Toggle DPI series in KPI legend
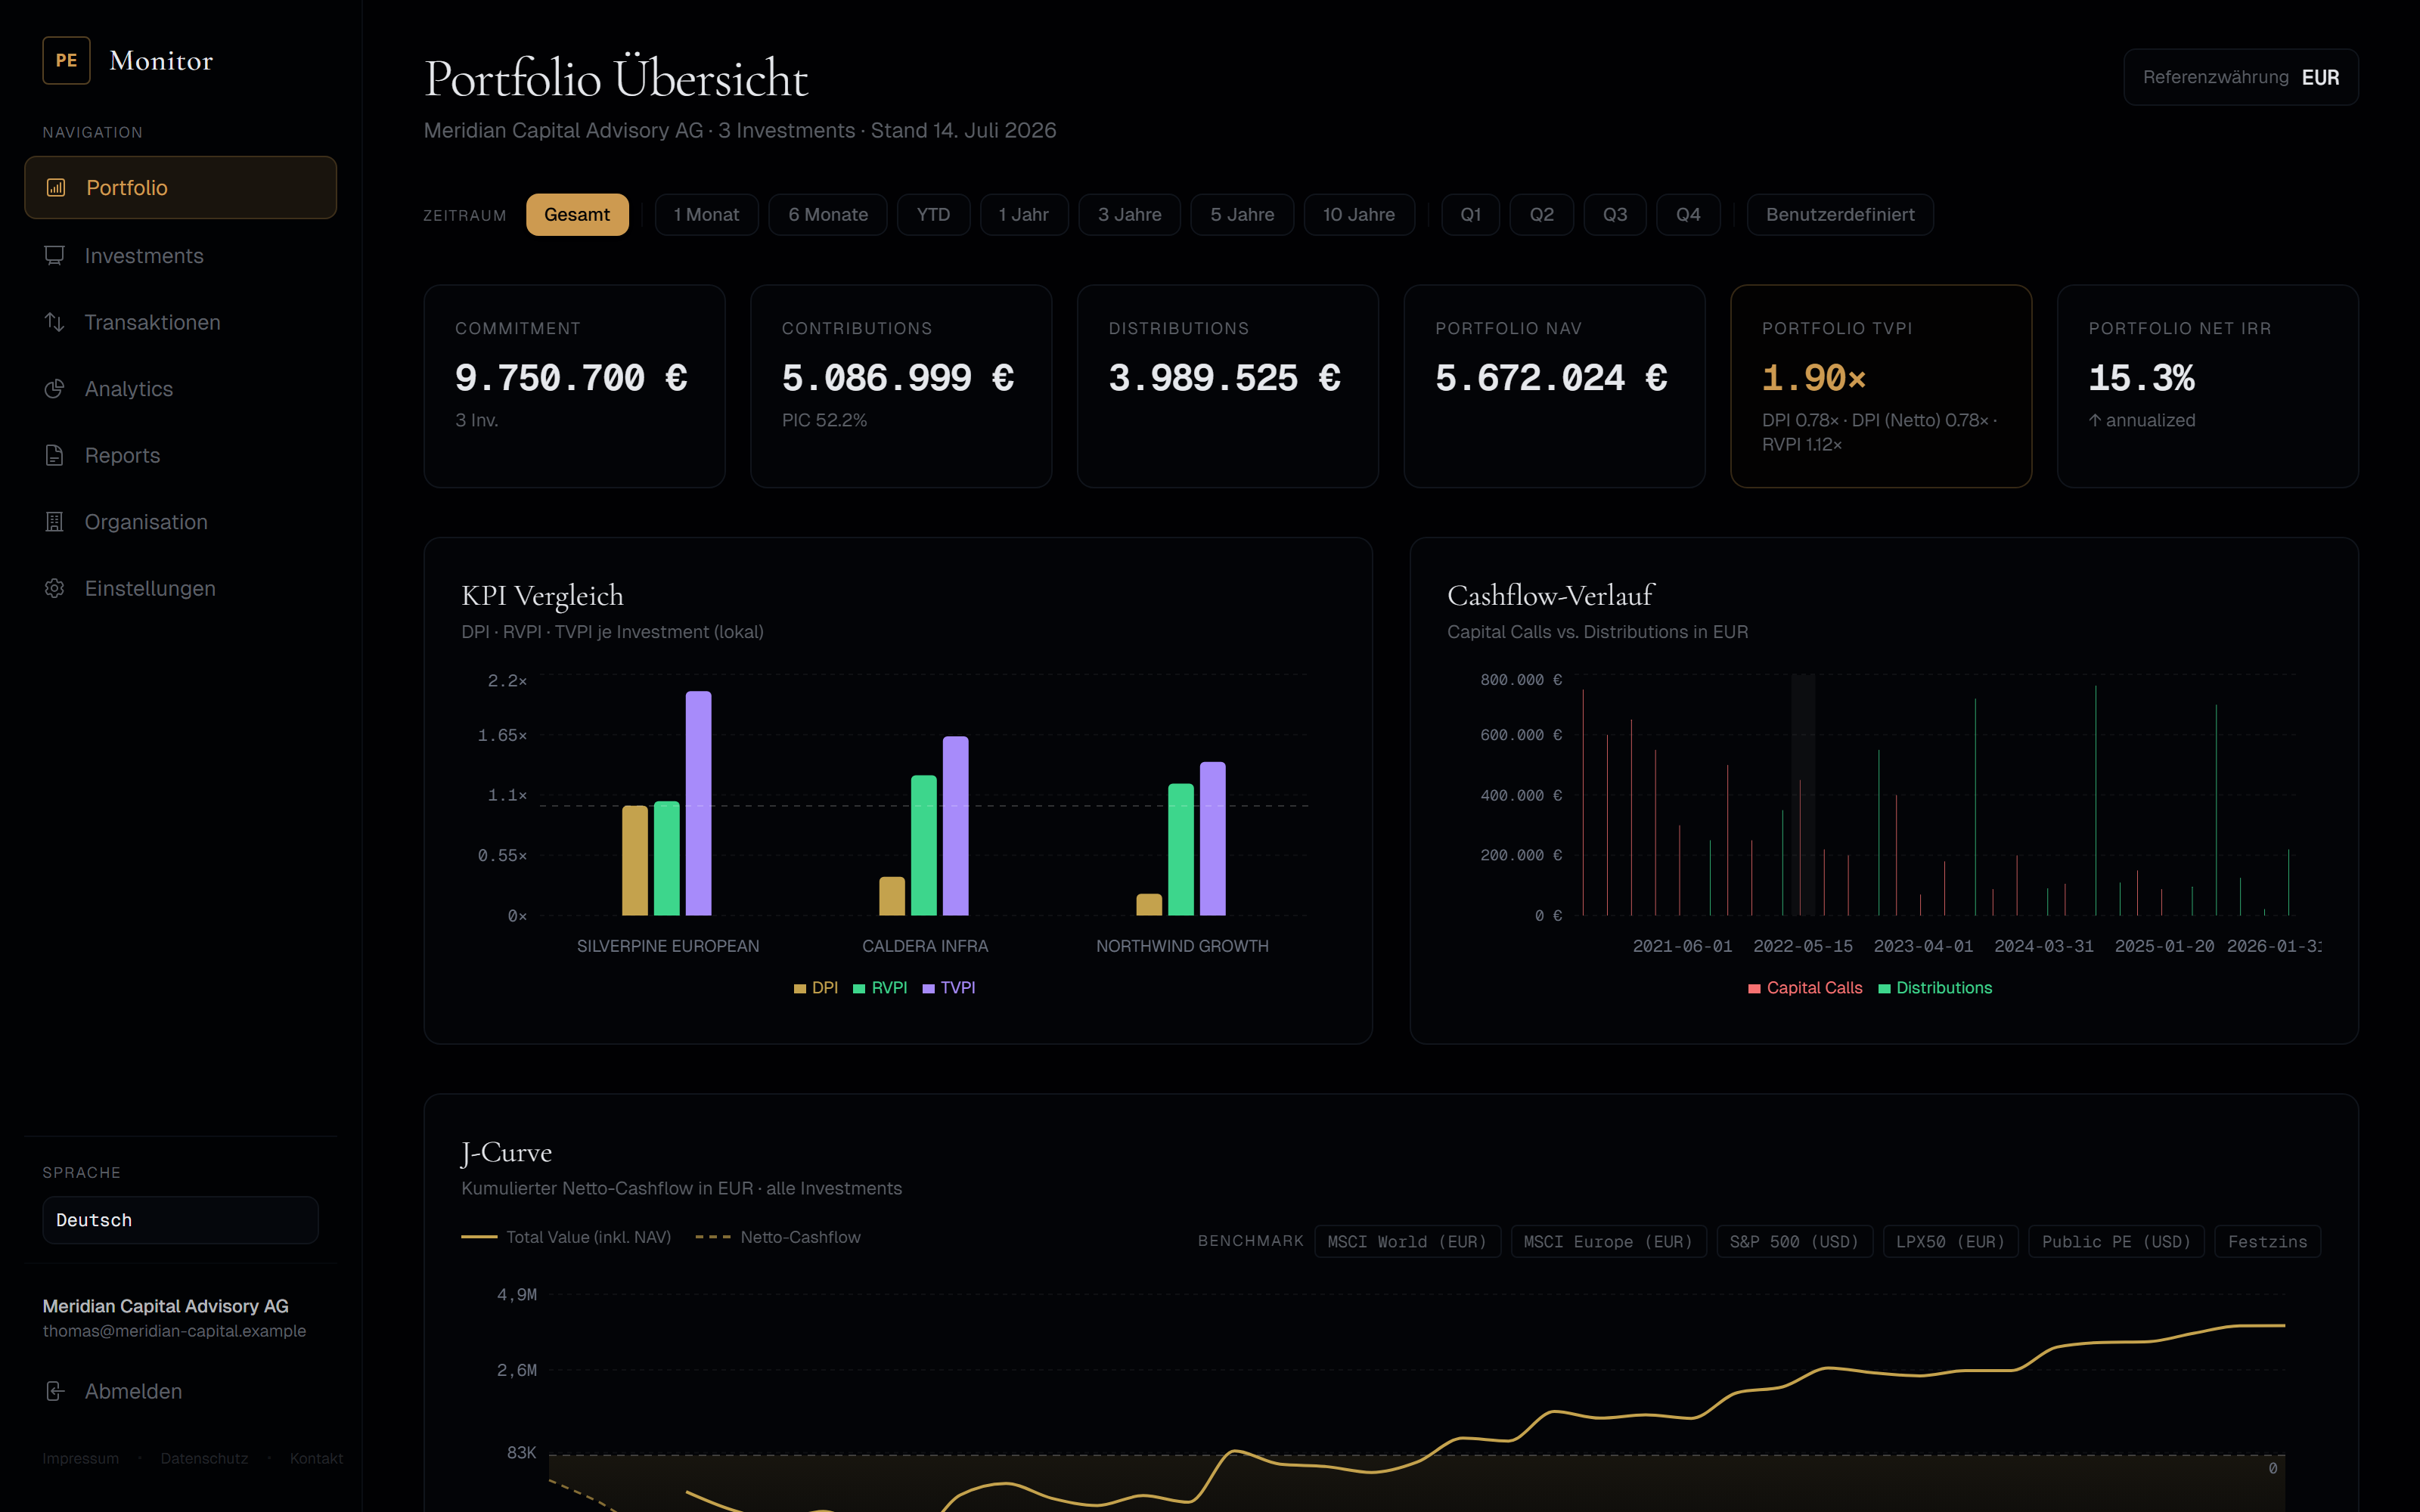 (x=816, y=987)
